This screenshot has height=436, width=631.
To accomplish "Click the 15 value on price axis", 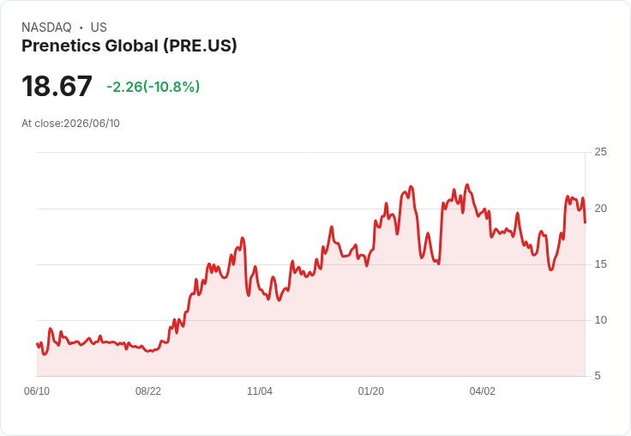I will 600,264.
